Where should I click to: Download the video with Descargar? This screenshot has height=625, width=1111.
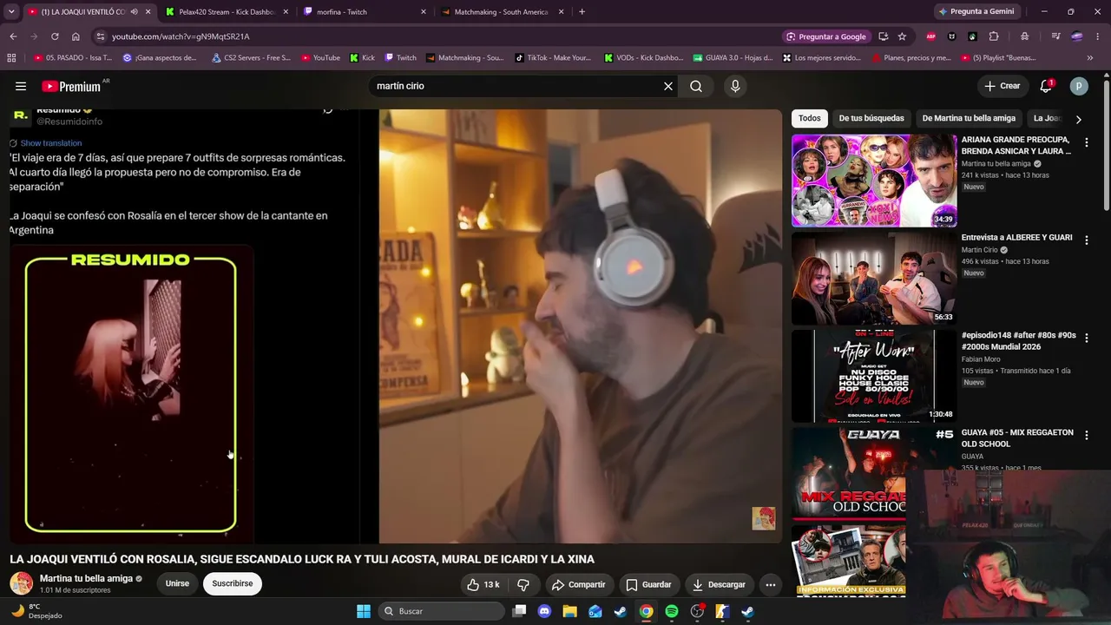click(x=719, y=584)
